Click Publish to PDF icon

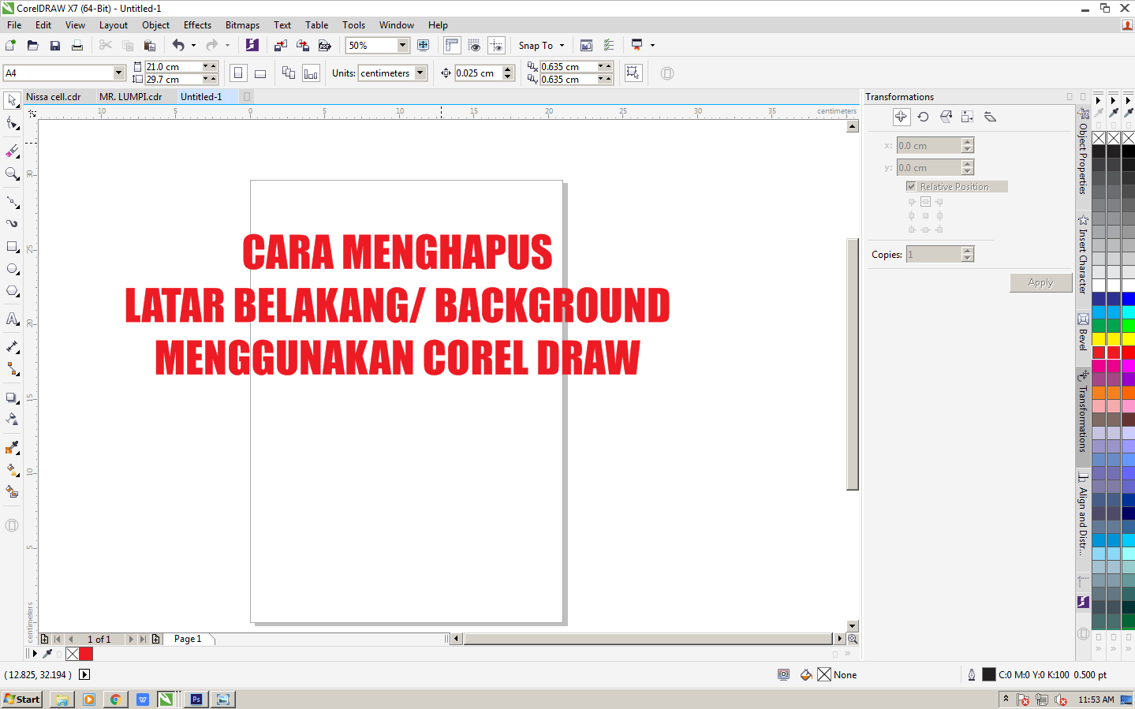click(x=324, y=46)
